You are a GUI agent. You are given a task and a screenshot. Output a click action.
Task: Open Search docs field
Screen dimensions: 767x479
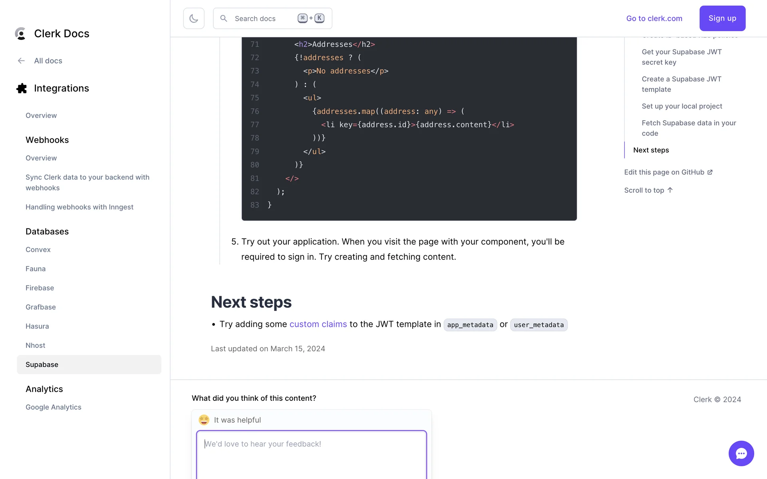(264, 18)
